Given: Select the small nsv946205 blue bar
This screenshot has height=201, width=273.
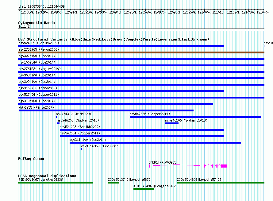Looking at the screenshot, I should [x=58, y=123].
